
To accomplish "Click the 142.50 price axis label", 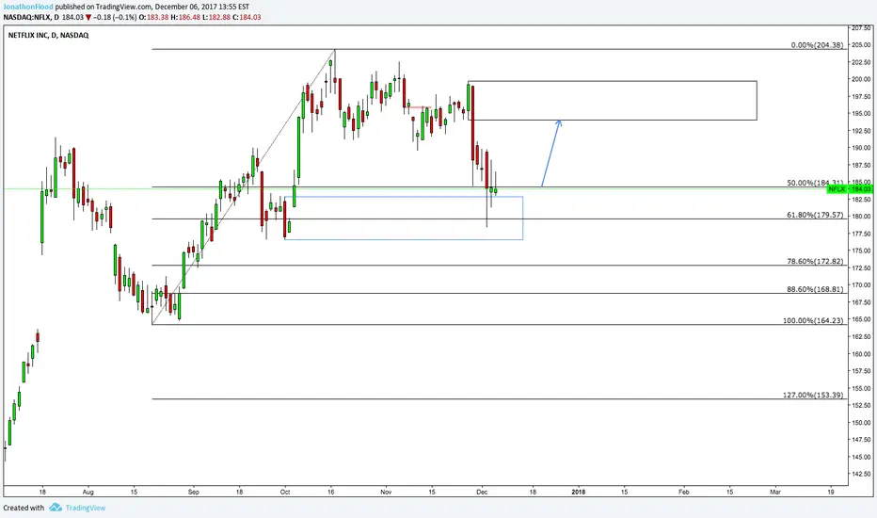I will click(861, 474).
